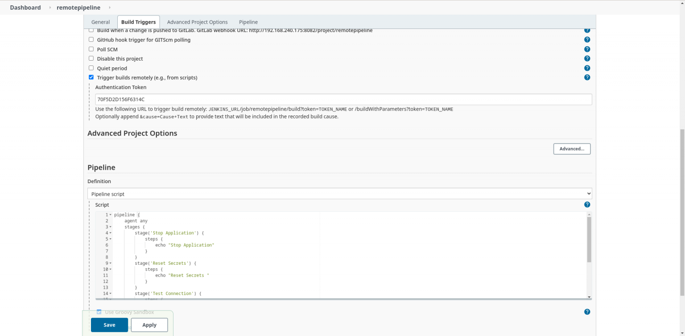
Task: Enable the Poll SCM trigger
Action: pos(91,49)
